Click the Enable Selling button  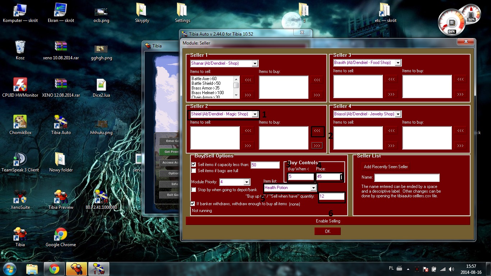click(x=328, y=221)
